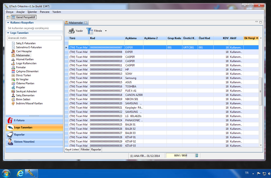Open the perspective switcher icon
Screen dimensions: 271x178
click(8, 17)
